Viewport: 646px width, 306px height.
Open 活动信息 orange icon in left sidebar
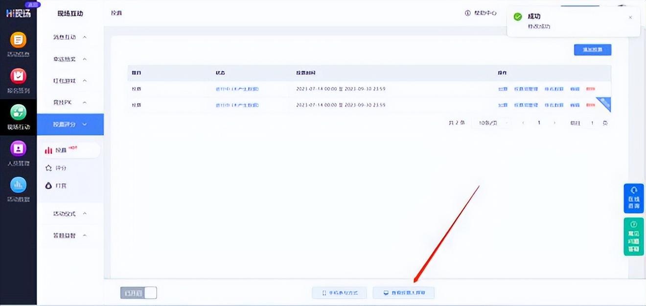[x=18, y=41]
